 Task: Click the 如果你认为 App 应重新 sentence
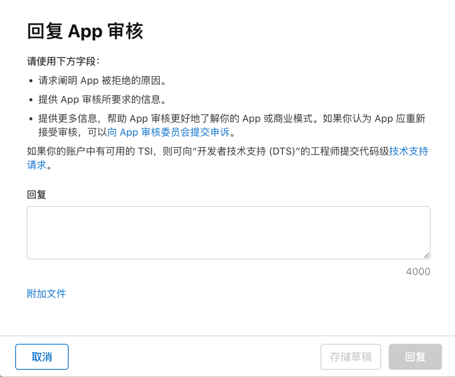pos(374,118)
